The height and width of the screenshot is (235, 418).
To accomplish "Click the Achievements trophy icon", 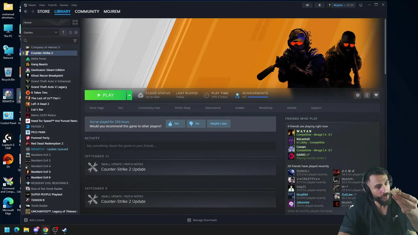I will click(x=237, y=95).
